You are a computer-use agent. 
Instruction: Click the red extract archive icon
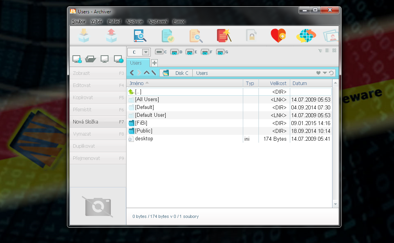point(111,36)
